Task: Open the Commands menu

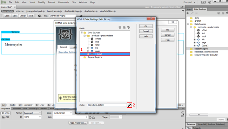Action: point(63,2)
